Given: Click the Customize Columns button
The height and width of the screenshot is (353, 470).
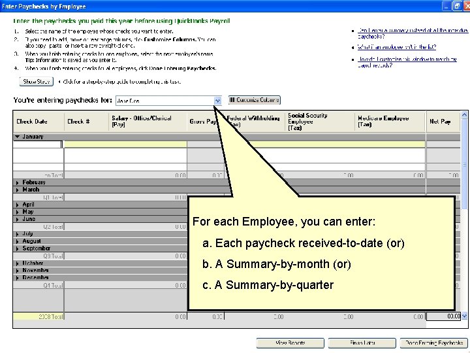Looking at the screenshot, I should point(254,100).
